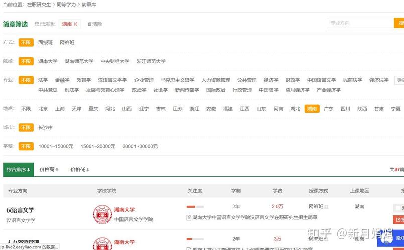
Task: Select 不限 in the 学费 row
Action: coord(26,146)
